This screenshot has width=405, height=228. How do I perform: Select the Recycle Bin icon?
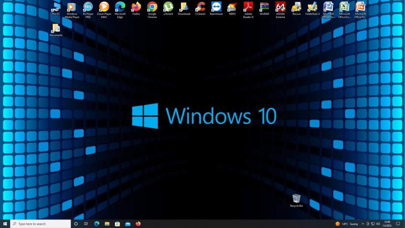pyautogui.click(x=296, y=201)
